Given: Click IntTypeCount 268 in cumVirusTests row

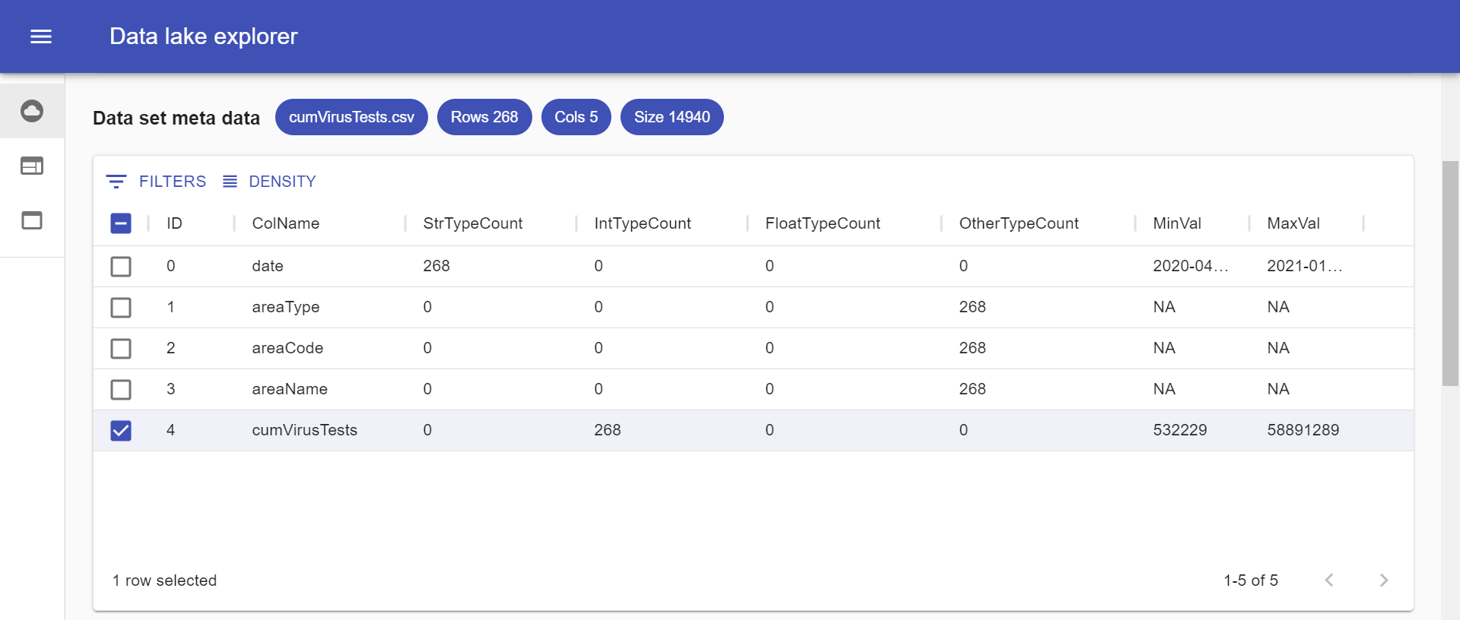Looking at the screenshot, I should [608, 430].
